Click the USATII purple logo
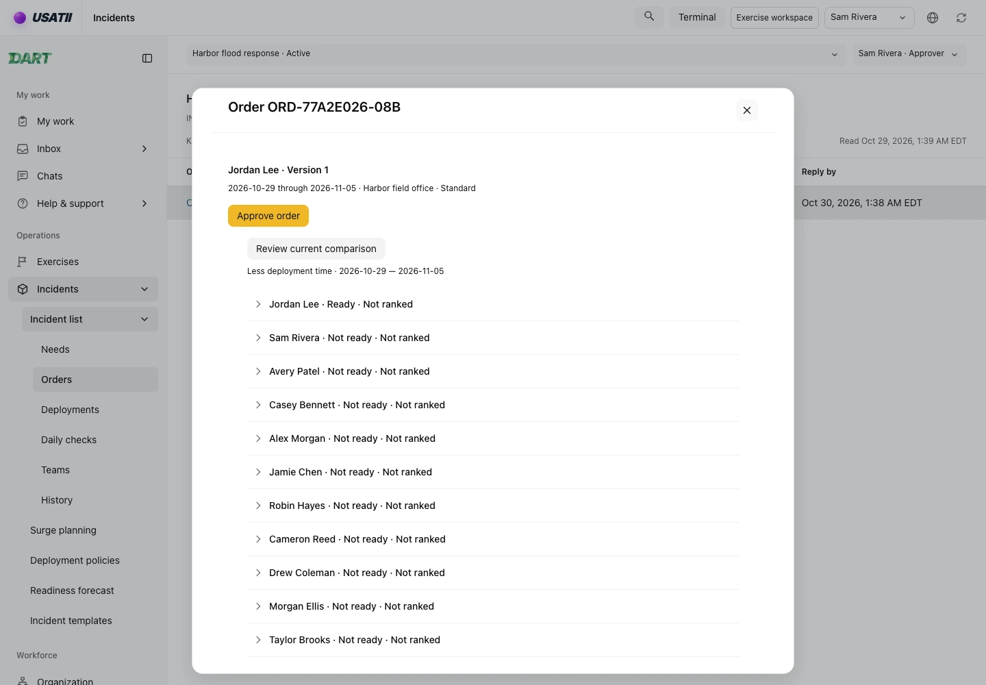Image resolution: width=986 pixels, height=685 pixels. (x=42, y=18)
